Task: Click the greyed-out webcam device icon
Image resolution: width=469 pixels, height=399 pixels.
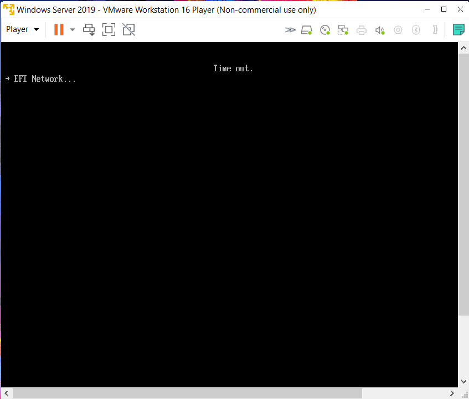Action: (x=398, y=30)
